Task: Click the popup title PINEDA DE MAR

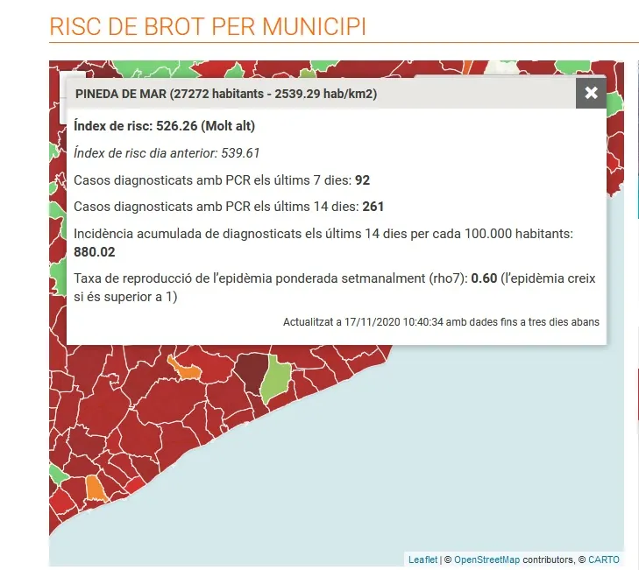Action: click(121, 94)
